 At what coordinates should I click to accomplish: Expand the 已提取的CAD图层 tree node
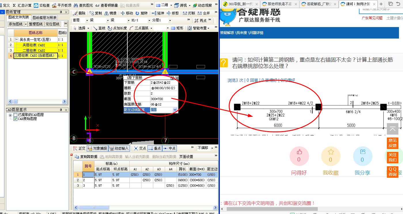click(10, 115)
